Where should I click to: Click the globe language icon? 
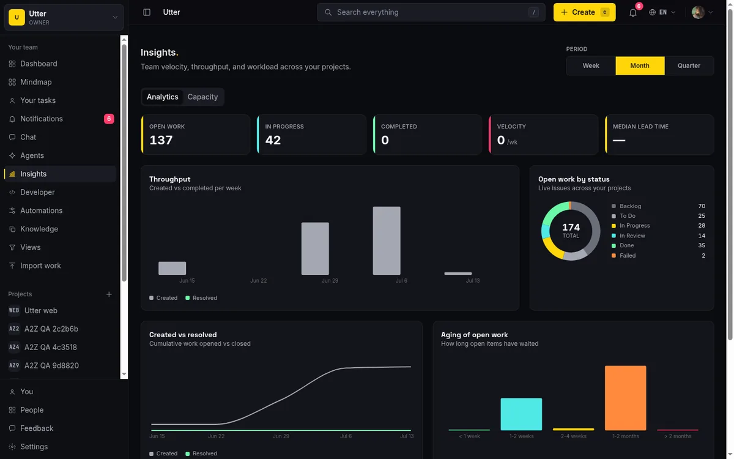click(x=653, y=12)
